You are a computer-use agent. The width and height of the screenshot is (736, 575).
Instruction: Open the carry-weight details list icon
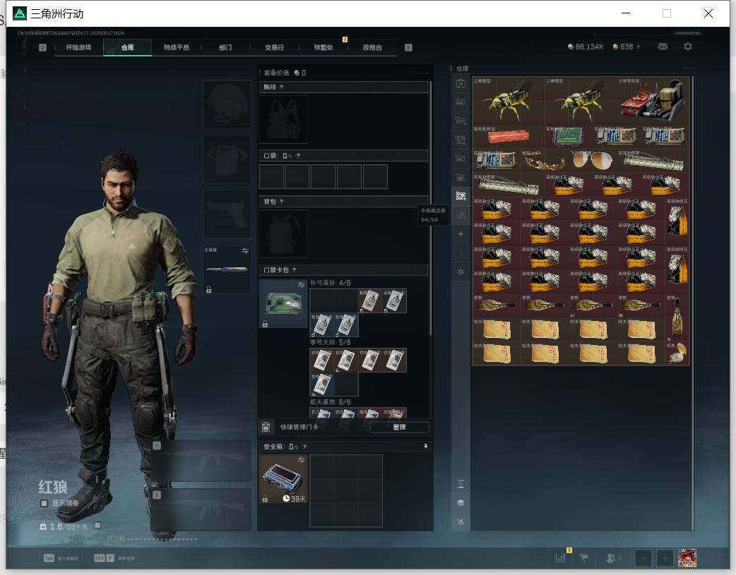[x=97, y=526]
